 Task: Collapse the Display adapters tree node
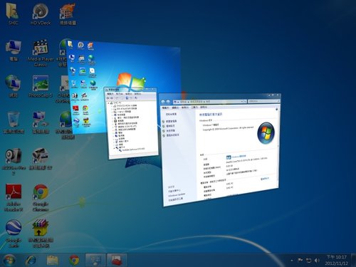pyautogui.click(x=115, y=147)
